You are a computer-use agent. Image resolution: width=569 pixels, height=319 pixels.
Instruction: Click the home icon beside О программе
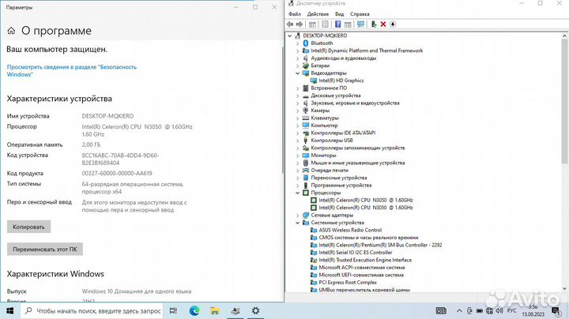(11, 31)
